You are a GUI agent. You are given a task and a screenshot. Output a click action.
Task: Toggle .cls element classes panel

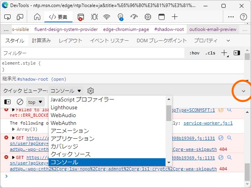[x=210, y=53]
